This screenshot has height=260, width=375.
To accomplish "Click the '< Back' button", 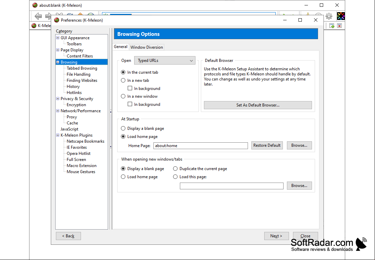I will coord(68,236).
